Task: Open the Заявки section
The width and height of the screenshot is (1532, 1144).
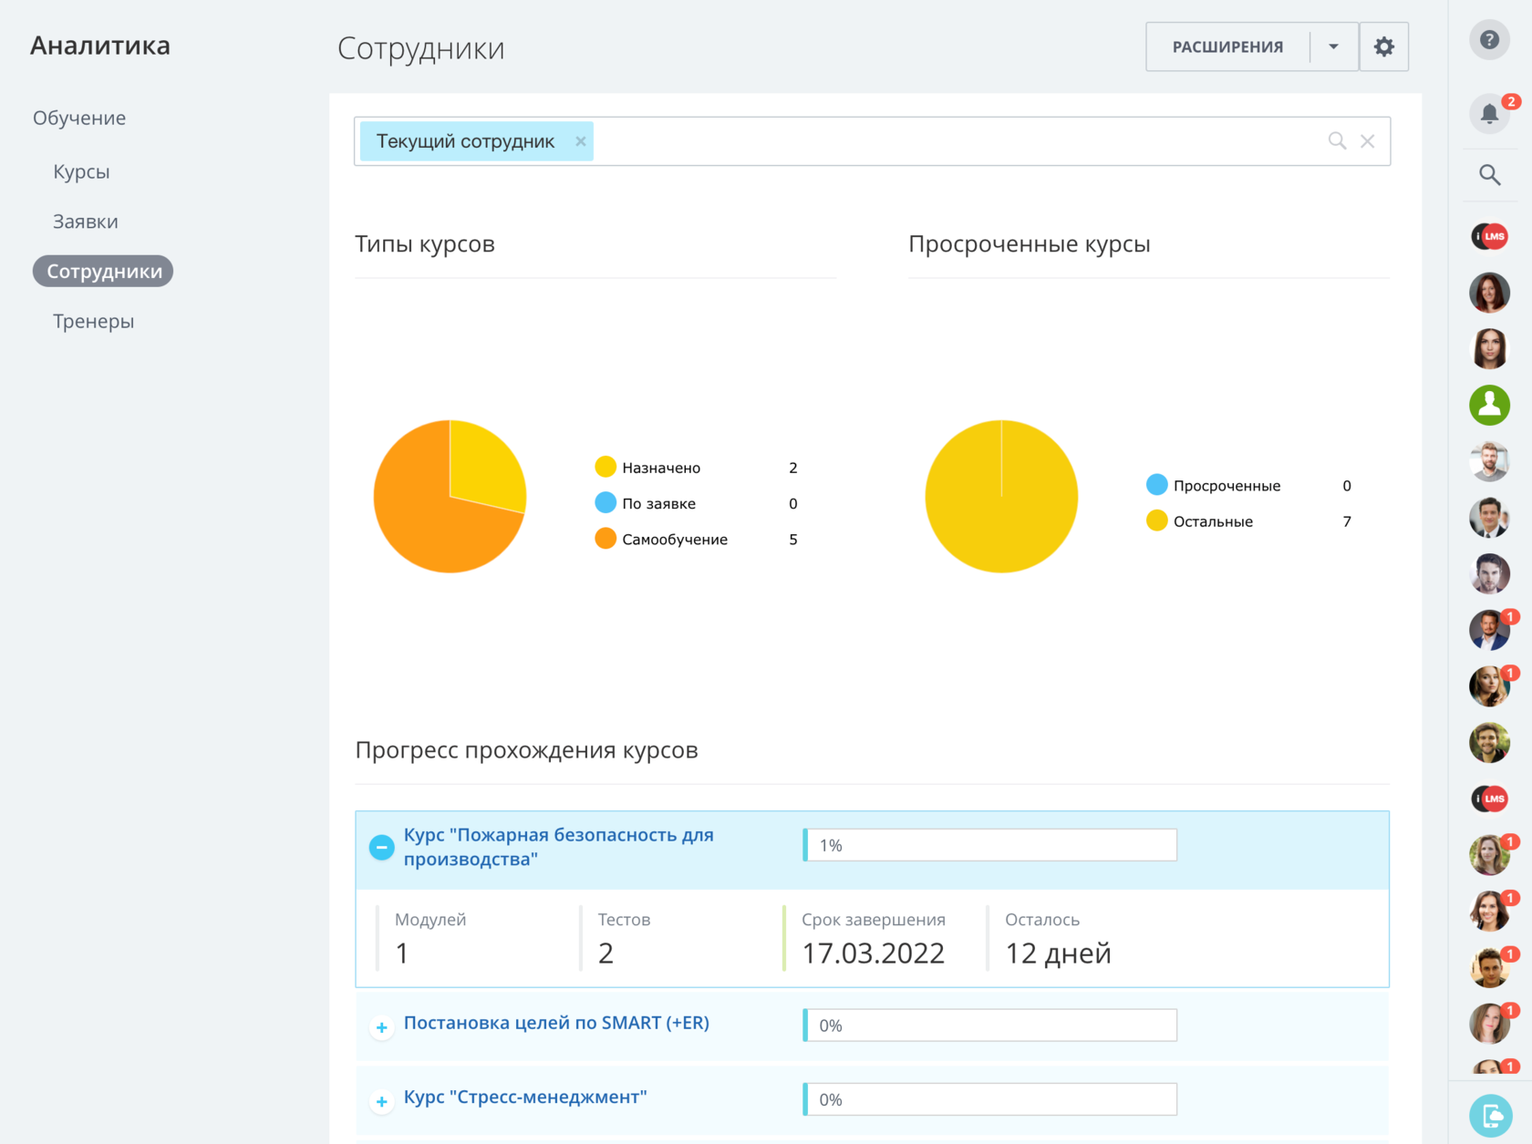Action: pyautogui.click(x=85, y=221)
